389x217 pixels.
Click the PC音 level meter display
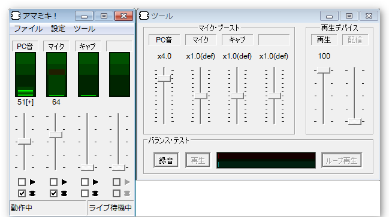tap(25, 74)
